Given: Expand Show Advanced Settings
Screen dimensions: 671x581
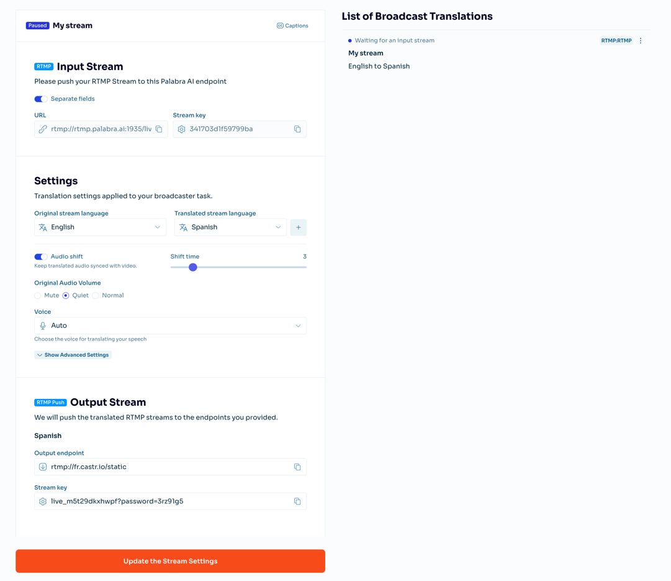Looking at the screenshot, I should point(73,355).
